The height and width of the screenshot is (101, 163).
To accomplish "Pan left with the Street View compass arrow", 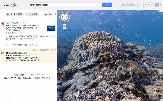I will pyautogui.click(x=62, y=17).
